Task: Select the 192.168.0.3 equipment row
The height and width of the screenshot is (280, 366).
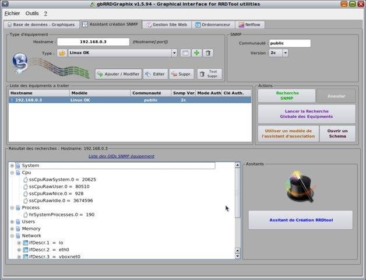Action: coord(130,100)
